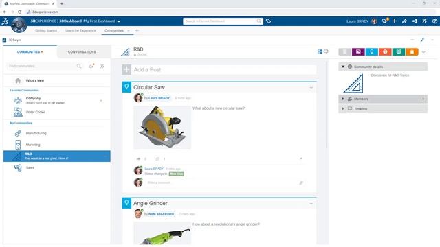Create a question with red button

point(385,52)
